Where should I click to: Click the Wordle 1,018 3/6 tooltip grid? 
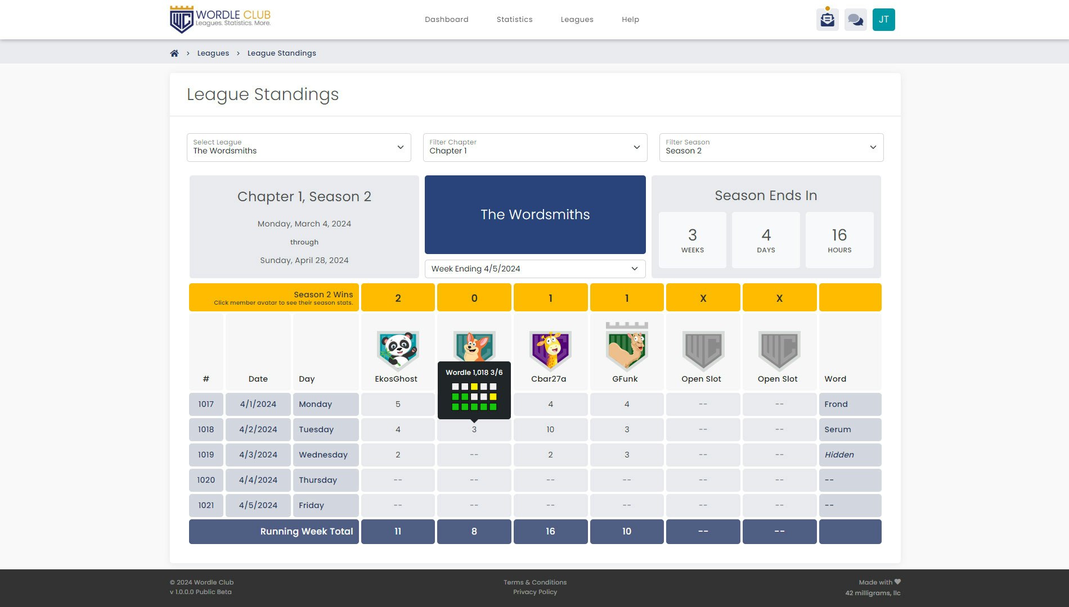click(x=474, y=397)
